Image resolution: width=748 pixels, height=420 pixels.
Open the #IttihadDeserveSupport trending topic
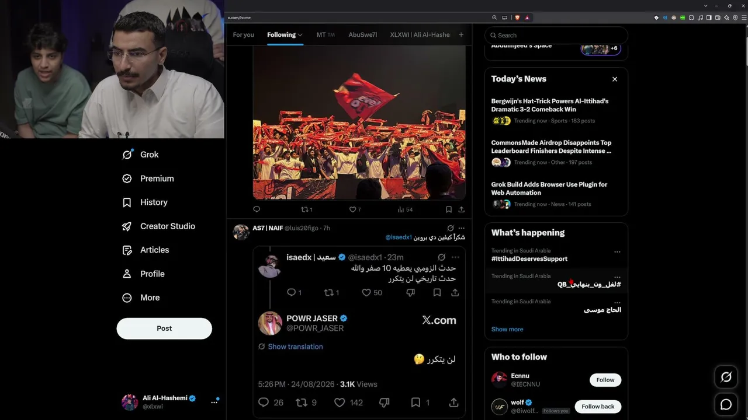(529, 259)
